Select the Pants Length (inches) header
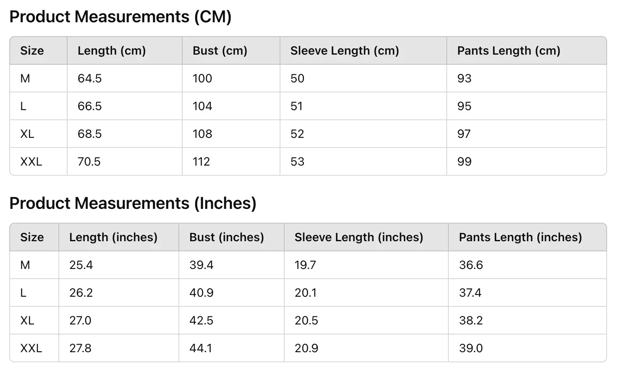The height and width of the screenshot is (369, 618). (527, 237)
